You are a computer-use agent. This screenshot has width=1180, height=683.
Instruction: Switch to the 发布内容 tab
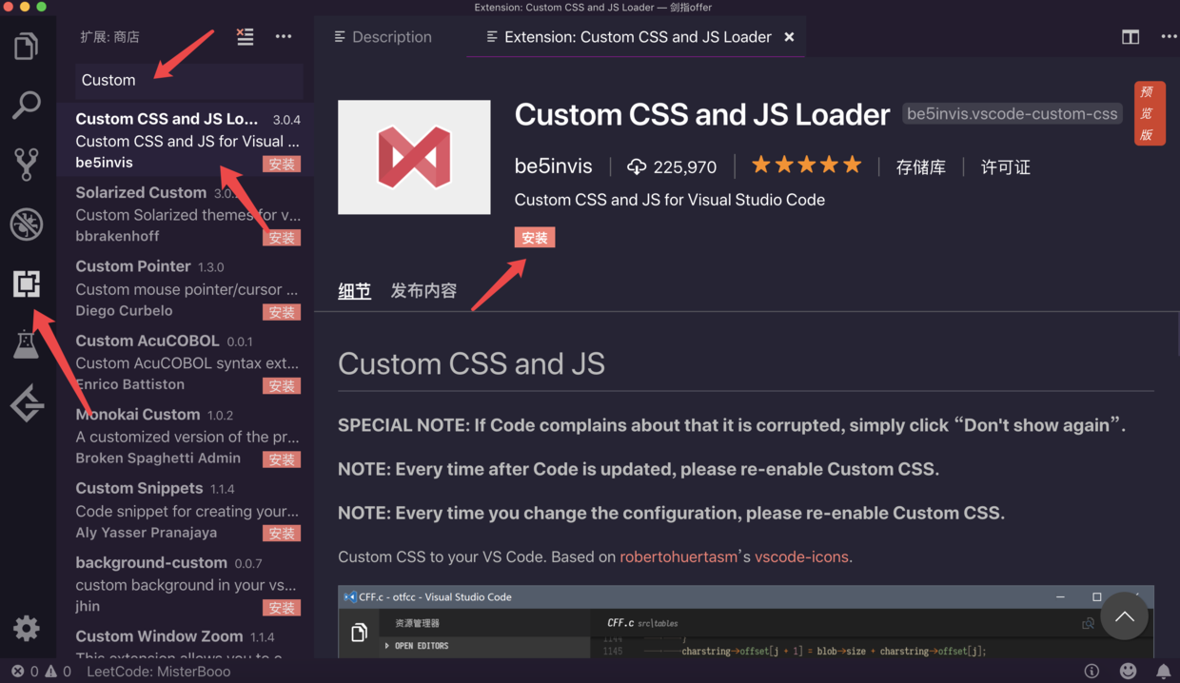tap(423, 291)
